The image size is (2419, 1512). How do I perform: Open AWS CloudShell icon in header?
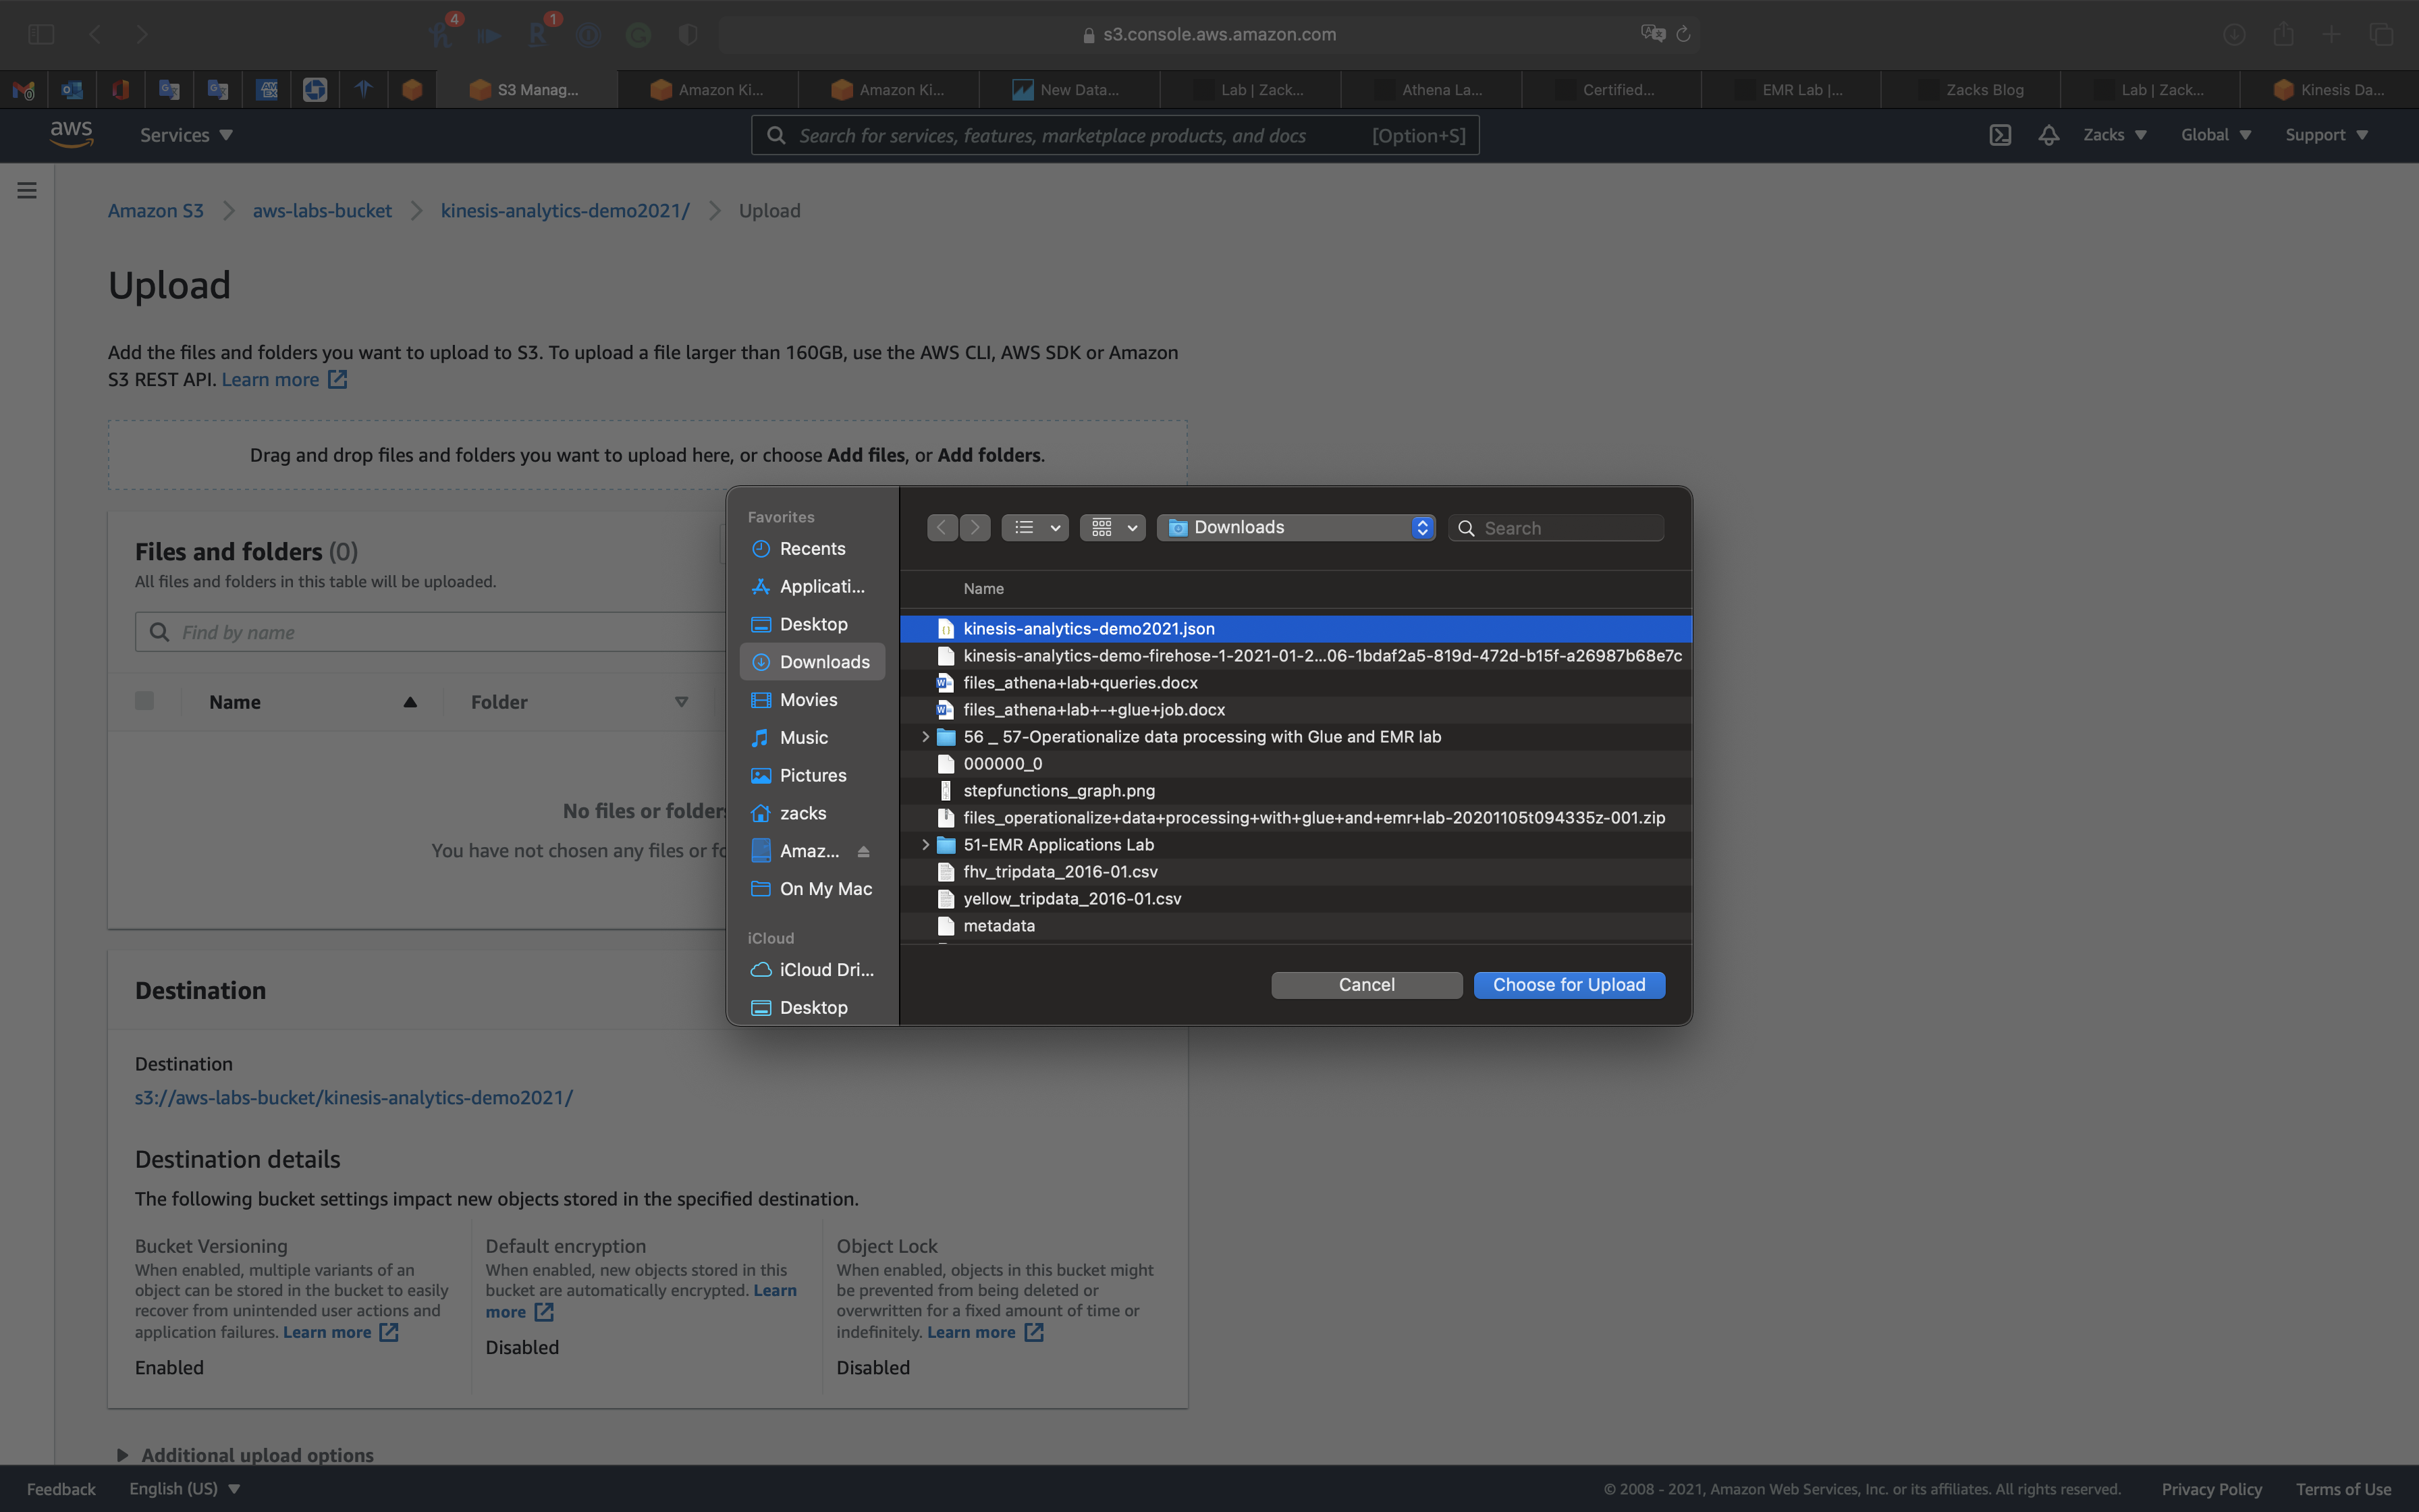(x=1999, y=135)
